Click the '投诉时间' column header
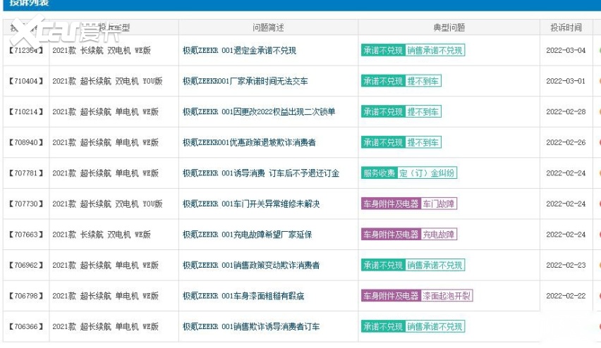Viewport: 601px width, 348px height. (566, 27)
